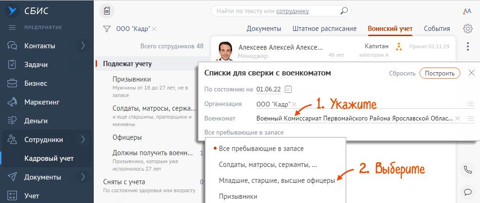Toggle the hamburger sidebar menu

point(13,27)
